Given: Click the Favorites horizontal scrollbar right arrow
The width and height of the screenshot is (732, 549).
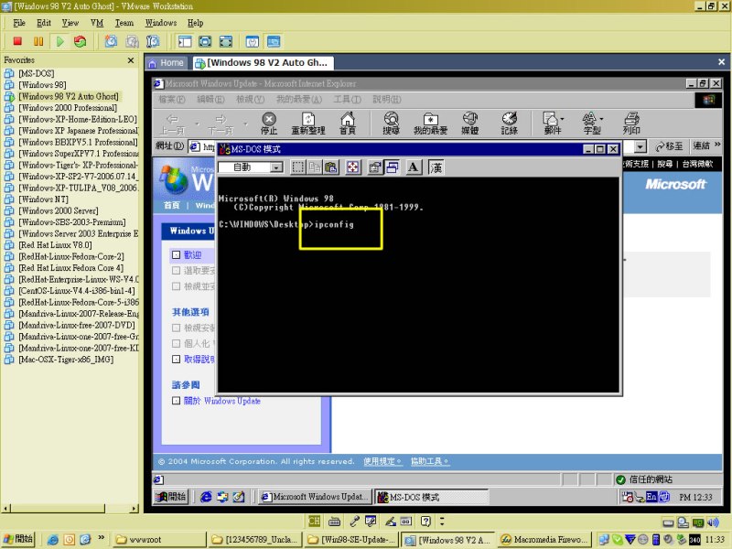Looking at the screenshot, I should pyautogui.click(x=135, y=509).
